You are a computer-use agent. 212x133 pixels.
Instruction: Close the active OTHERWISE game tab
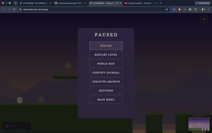click(120, 3)
